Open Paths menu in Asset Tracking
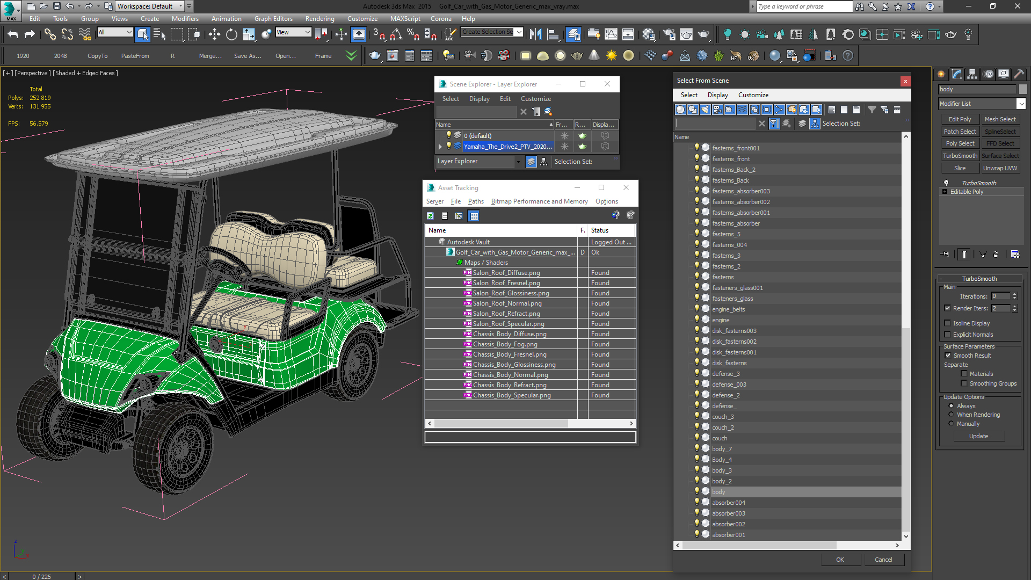 476,201
